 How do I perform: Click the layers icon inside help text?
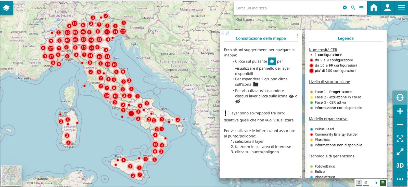(x=272, y=61)
